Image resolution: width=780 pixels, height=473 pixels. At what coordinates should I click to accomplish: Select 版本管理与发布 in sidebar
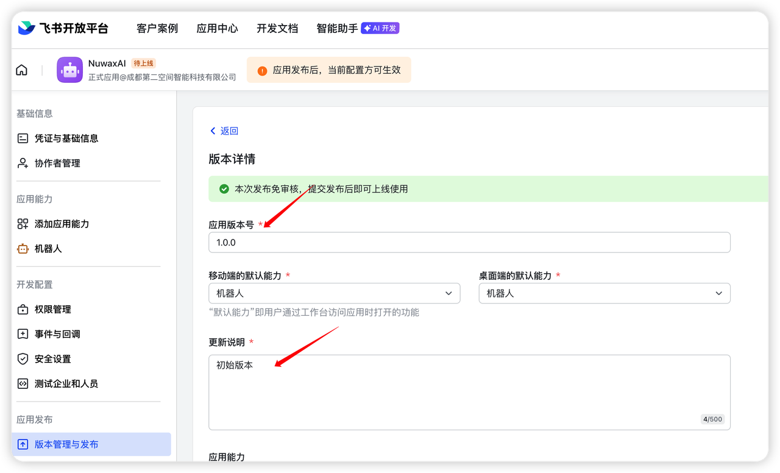(91, 444)
